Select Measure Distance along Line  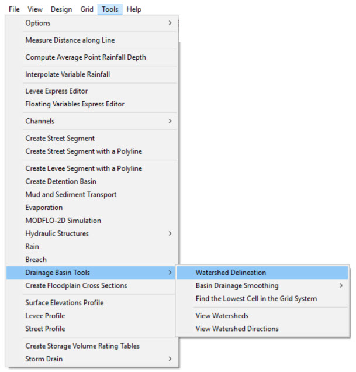[x=70, y=40]
